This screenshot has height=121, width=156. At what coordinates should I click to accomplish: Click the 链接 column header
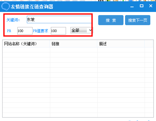pos(74,44)
